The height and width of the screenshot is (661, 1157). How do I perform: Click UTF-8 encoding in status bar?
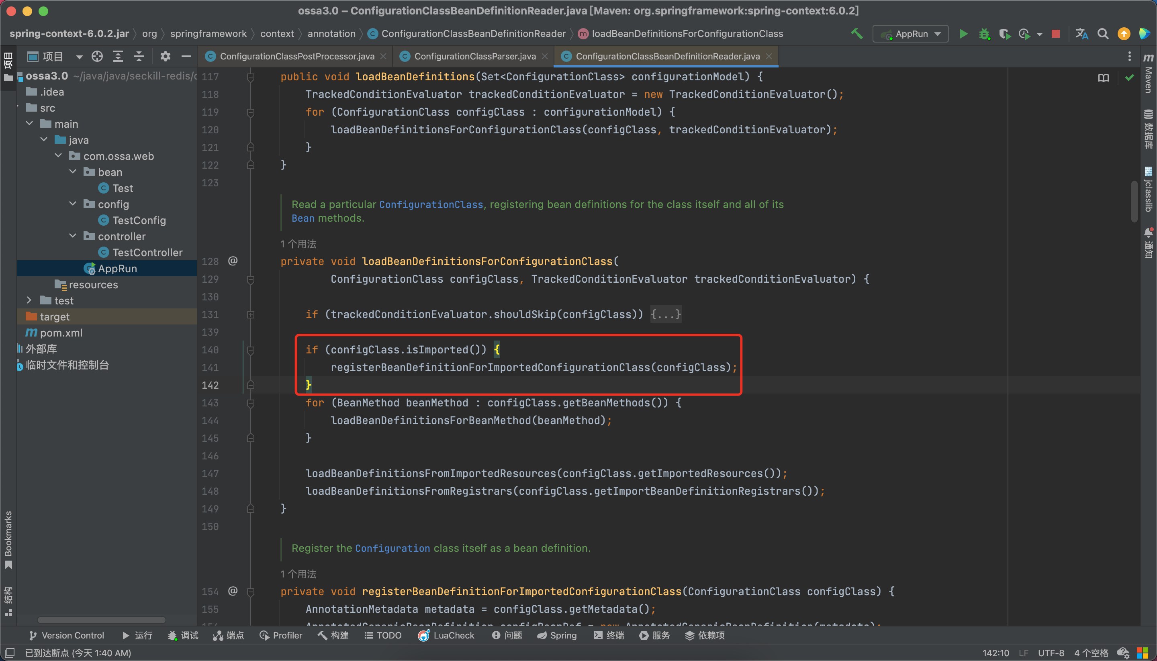coord(1051,653)
